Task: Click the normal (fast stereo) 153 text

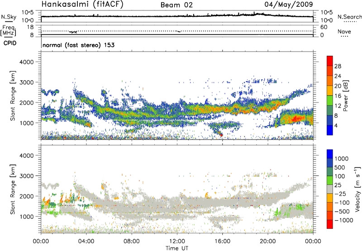Action: pyautogui.click(x=78, y=45)
